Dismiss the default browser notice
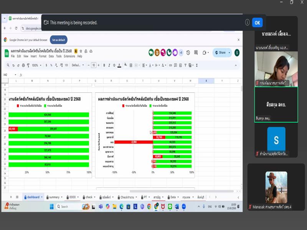 (x=238, y=40)
